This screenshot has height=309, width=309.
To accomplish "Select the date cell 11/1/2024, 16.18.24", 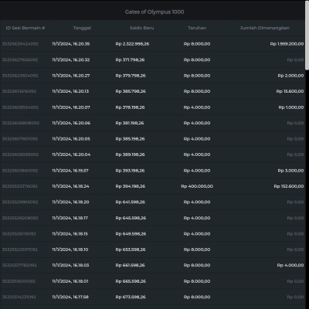I will (x=70, y=186).
